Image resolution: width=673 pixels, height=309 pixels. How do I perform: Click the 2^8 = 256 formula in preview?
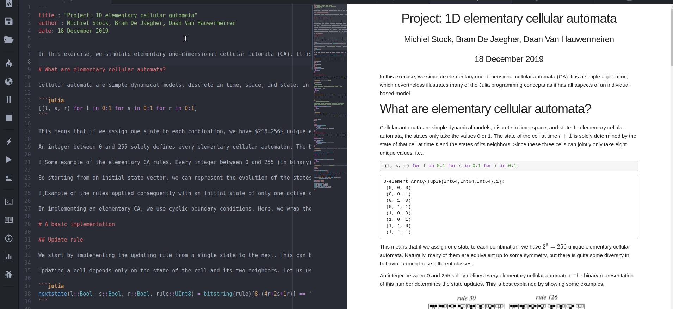[x=554, y=246]
